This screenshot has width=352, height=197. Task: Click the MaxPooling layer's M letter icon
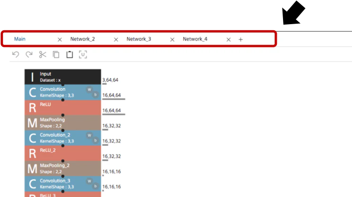click(32, 123)
